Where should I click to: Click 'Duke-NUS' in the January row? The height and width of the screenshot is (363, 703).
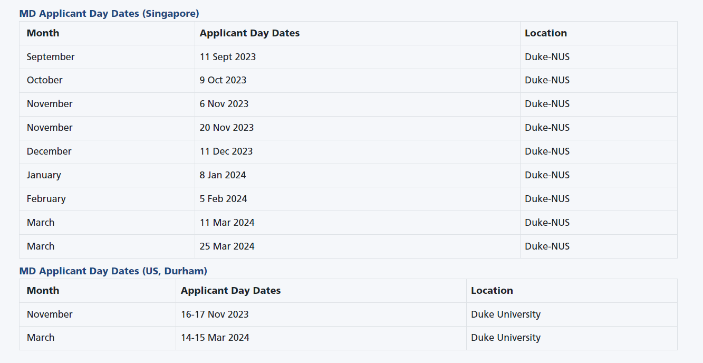547,175
